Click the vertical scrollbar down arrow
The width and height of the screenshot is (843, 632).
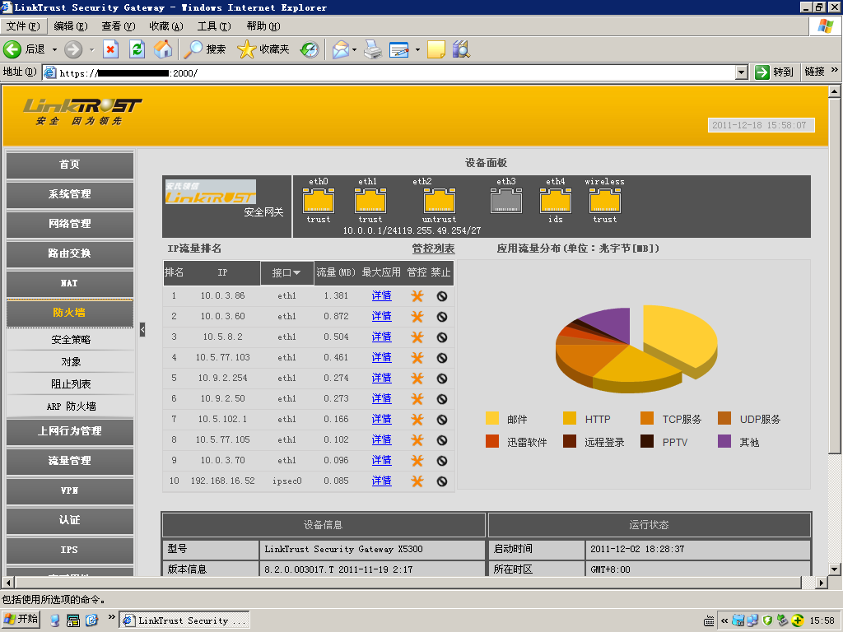pos(835,569)
